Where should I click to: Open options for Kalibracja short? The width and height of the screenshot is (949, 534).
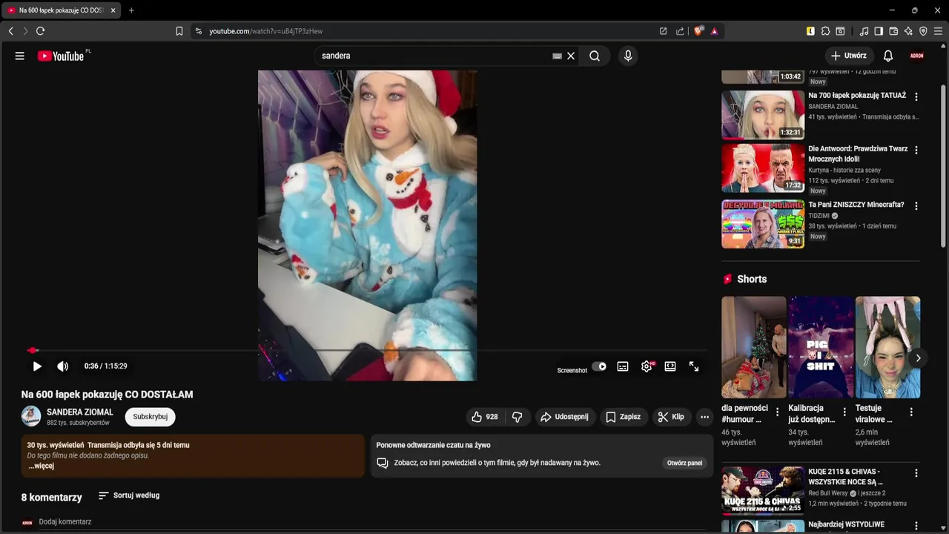(x=844, y=412)
